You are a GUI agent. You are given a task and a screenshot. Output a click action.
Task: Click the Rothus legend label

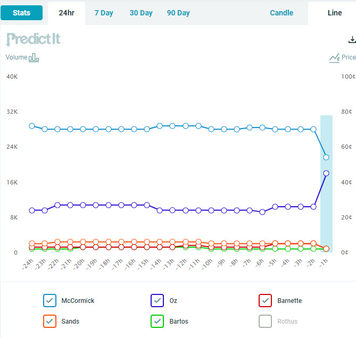point(287,321)
